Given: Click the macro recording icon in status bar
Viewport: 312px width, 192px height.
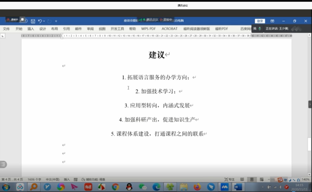Looking at the screenshot, I should 76,179.
